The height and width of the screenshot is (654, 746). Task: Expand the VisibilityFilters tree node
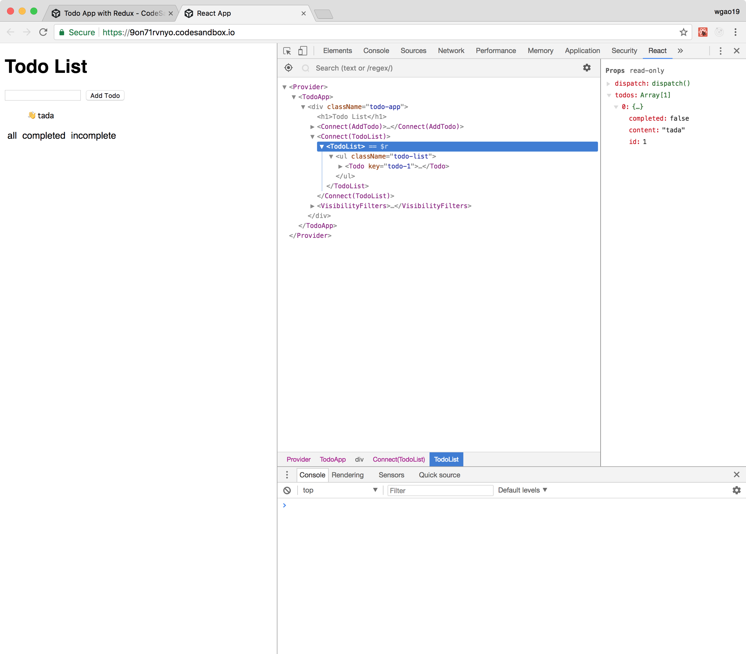click(312, 206)
